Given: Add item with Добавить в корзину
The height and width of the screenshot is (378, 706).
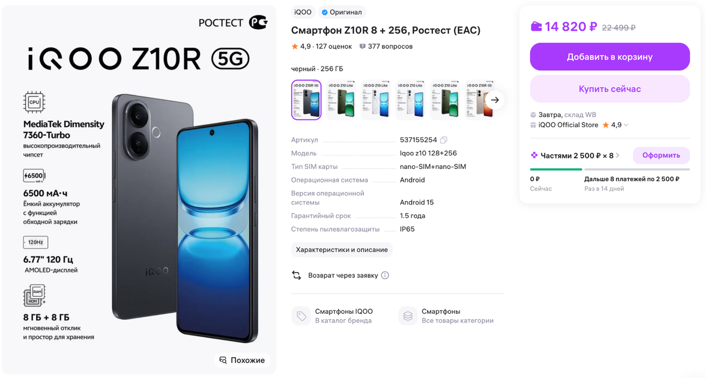Looking at the screenshot, I should (610, 57).
